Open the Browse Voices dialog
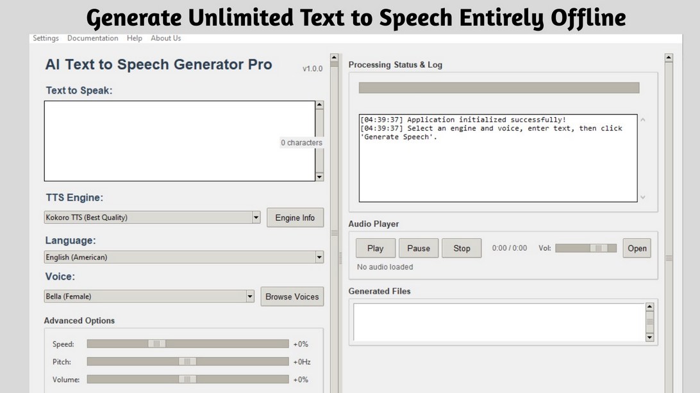Screen dimensions: 700x393 coord(292,296)
